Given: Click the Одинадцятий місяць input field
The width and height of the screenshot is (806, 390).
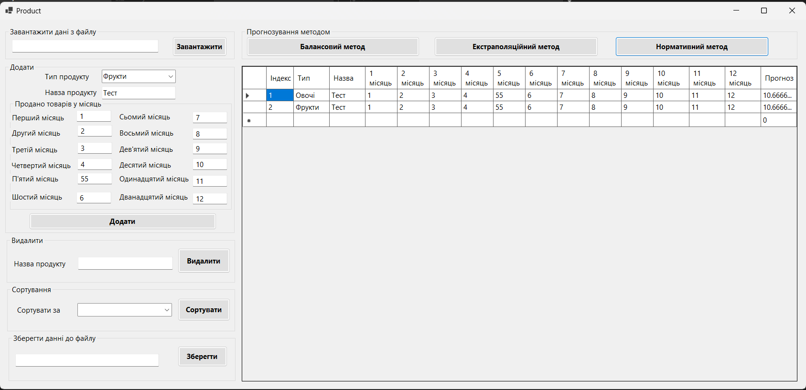Looking at the screenshot, I should click(x=210, y=181).
